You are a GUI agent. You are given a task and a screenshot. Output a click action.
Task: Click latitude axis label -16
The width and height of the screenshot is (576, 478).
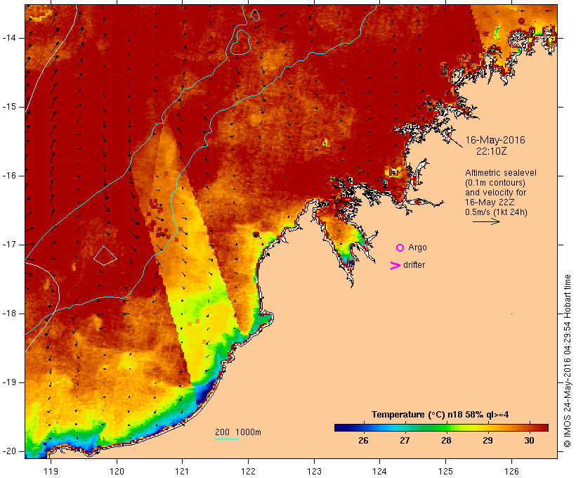(9, 176)
